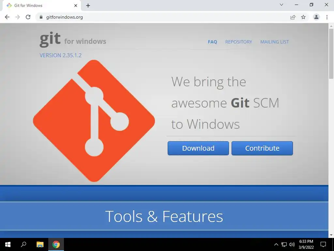Open the taskbar search icon
The image size is (334, 251).
(x=23, y=244)
